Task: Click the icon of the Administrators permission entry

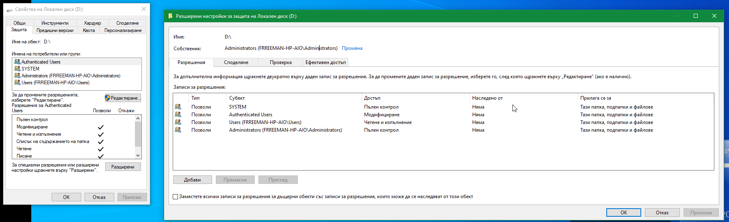Action: [178, 130]
